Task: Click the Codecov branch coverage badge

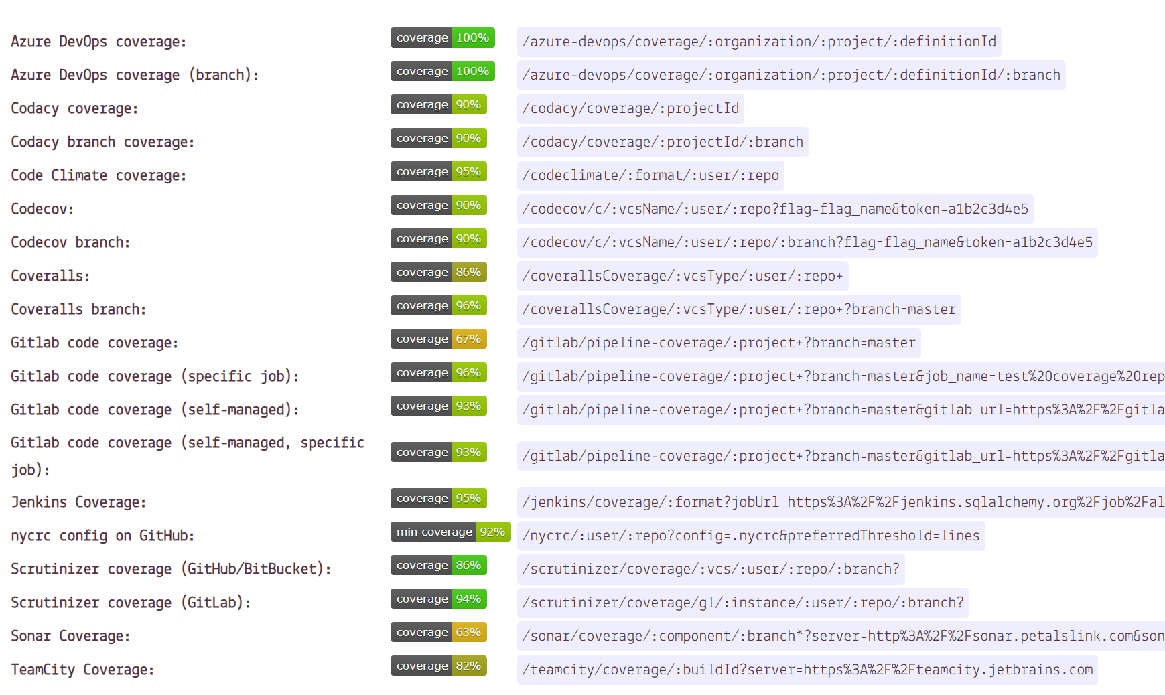Action: coord(439,238)
